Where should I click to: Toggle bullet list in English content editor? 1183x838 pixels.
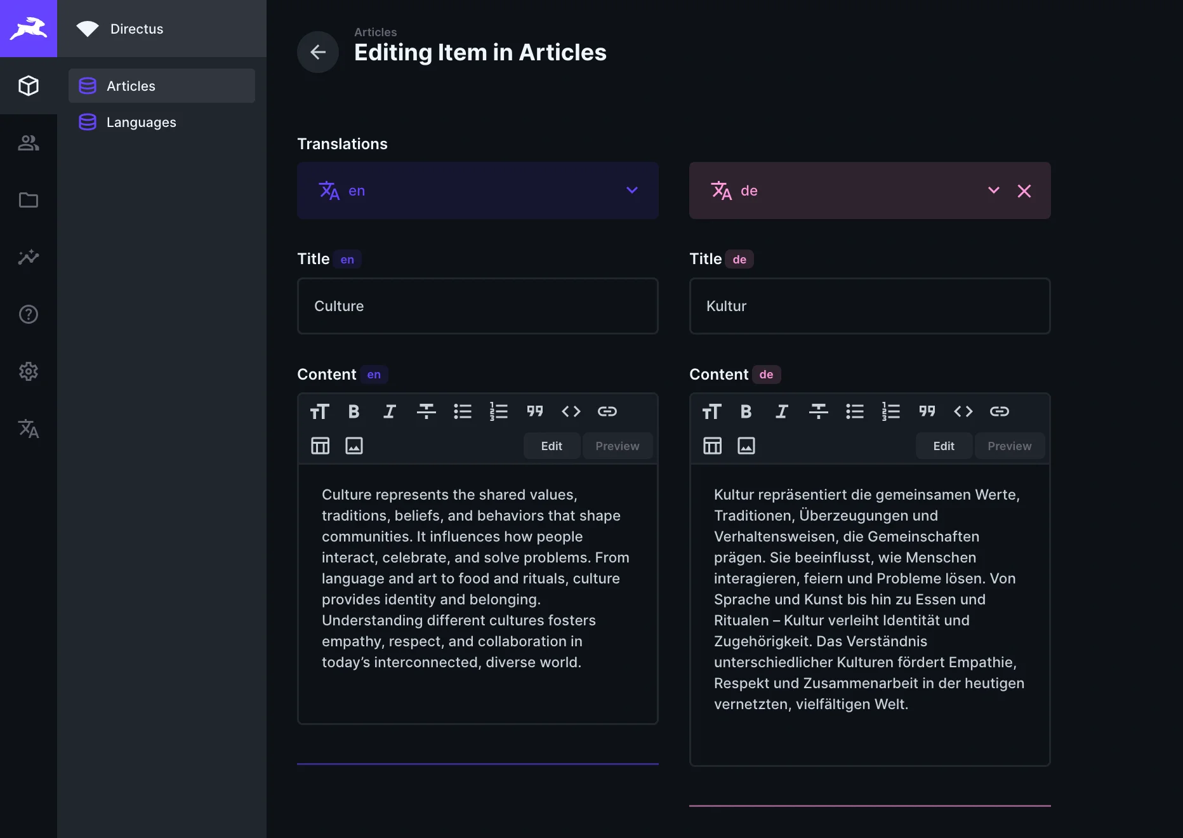point(462,411)
